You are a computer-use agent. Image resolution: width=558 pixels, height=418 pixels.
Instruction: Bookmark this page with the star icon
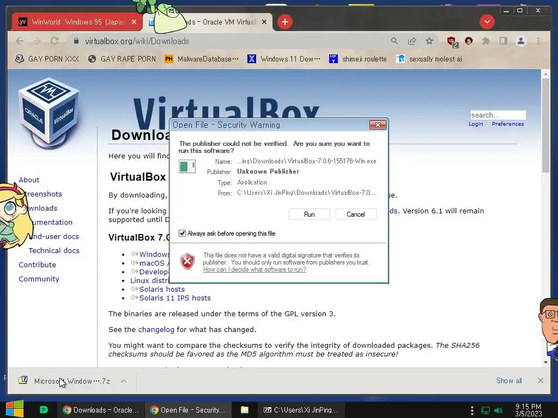pos(429,41)
